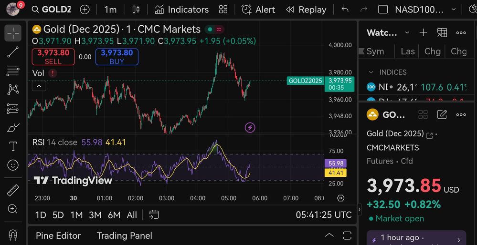Select the ruler measure tool

(x=13, y=190)
